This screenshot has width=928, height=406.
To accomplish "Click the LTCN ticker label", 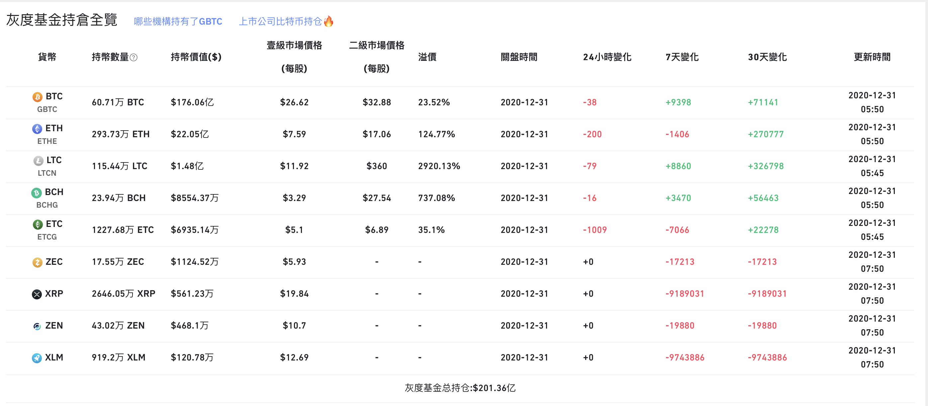I will pos(47,173).
